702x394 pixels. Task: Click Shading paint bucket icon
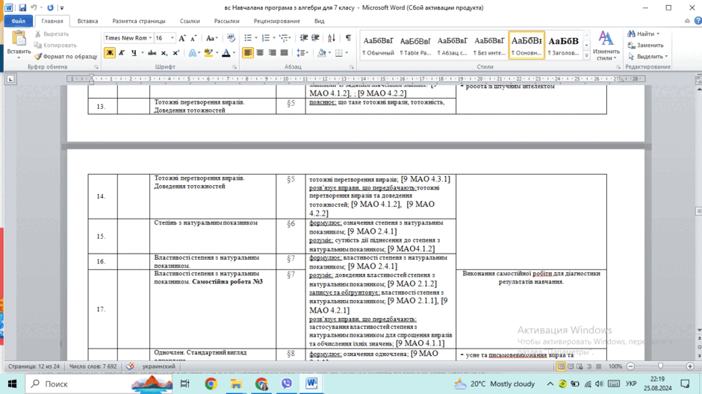pos(321,53)
